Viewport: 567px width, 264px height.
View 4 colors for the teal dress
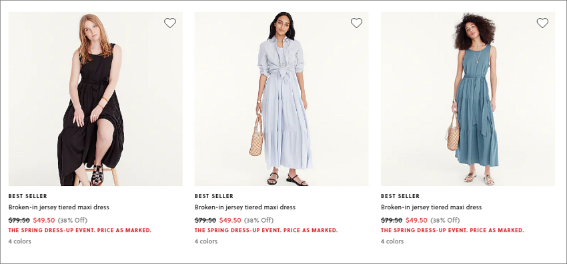(x=392, y=241)
